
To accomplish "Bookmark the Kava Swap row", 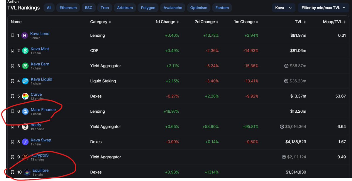I will pyautogui.click(x=12, y=142).
